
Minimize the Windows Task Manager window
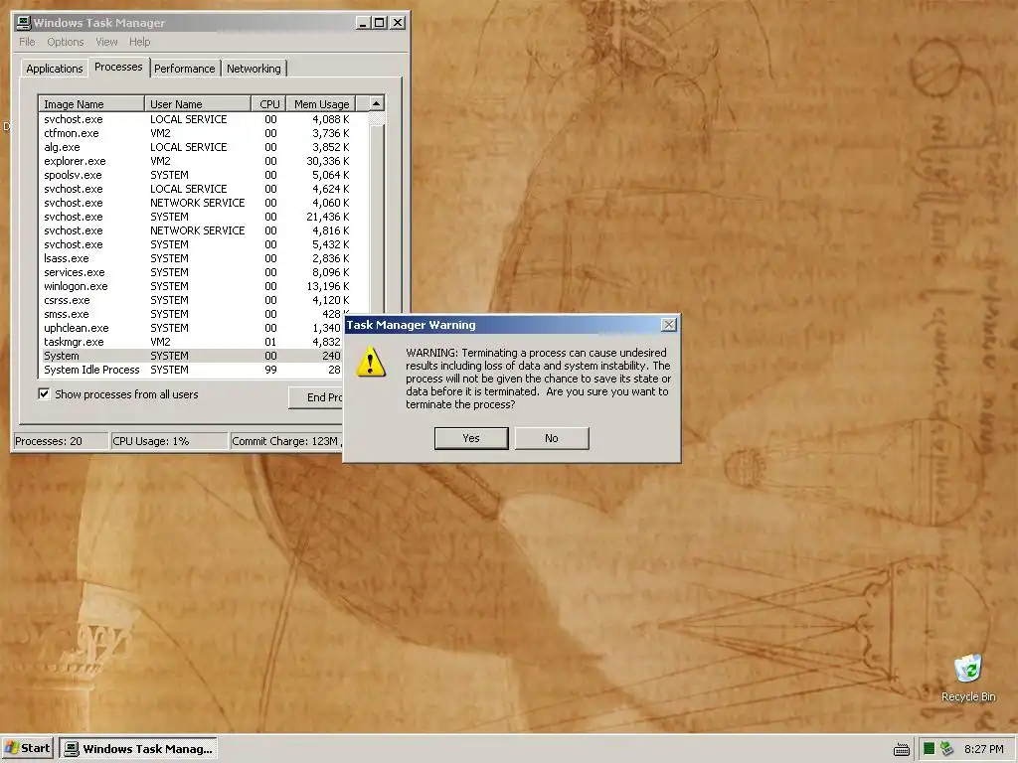click(x=363, y=23)
